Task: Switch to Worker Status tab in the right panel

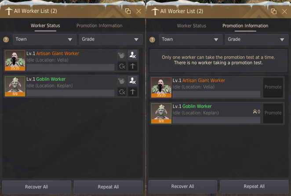Action: [191, 26]
